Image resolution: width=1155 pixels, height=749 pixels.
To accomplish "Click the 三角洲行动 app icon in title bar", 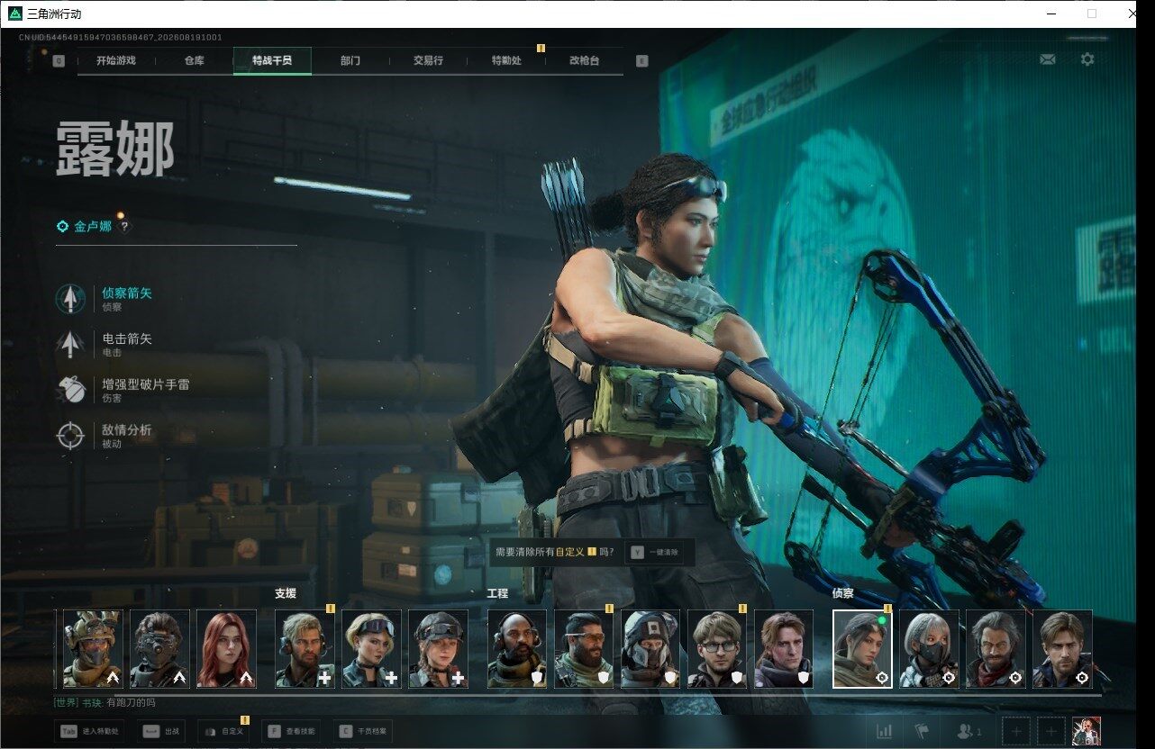I will (x=14, y=14).
